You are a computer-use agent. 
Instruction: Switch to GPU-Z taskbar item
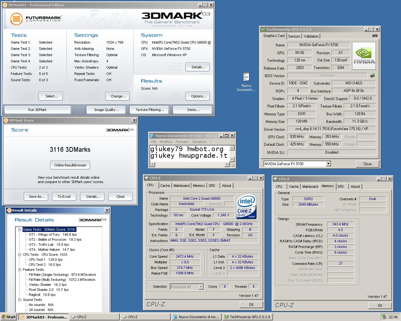(247, 317)
